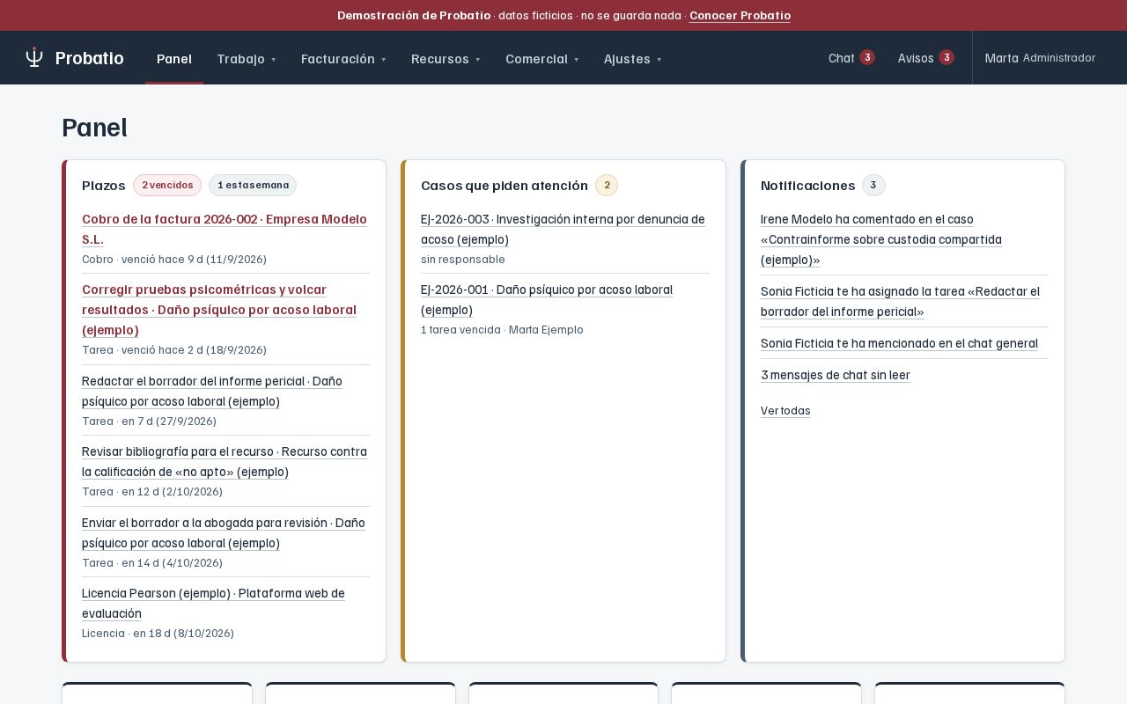Expand the Trabajo menu

pos(247,58)
